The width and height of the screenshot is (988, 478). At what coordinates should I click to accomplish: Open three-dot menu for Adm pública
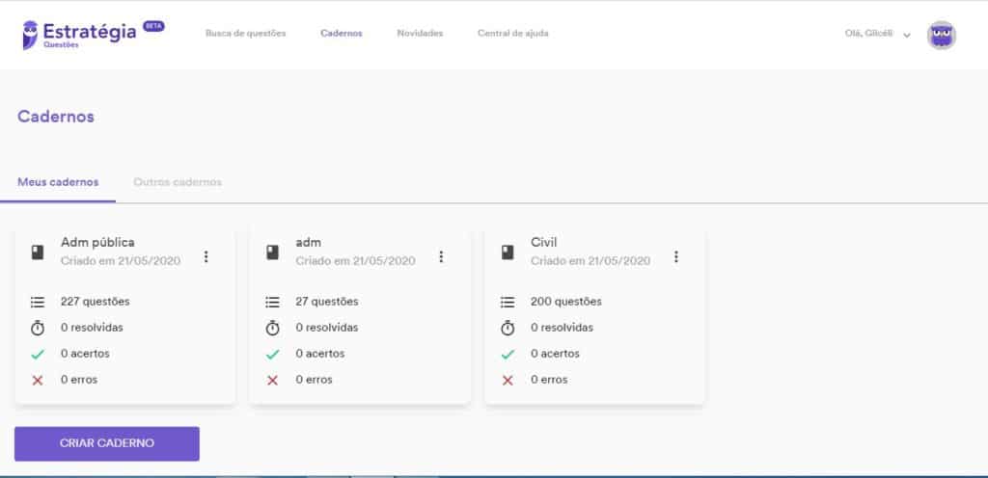pos(206,256)
